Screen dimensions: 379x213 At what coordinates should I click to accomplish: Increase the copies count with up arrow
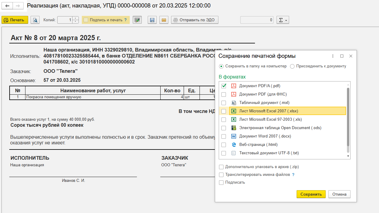[x=76, y=18]
